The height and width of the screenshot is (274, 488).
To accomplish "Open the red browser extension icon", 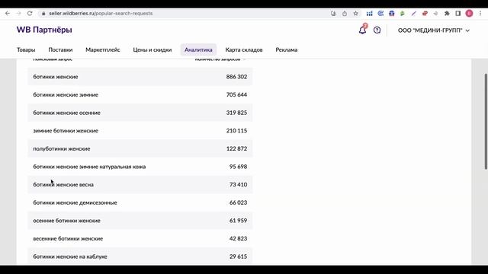I will click(425, 14).
